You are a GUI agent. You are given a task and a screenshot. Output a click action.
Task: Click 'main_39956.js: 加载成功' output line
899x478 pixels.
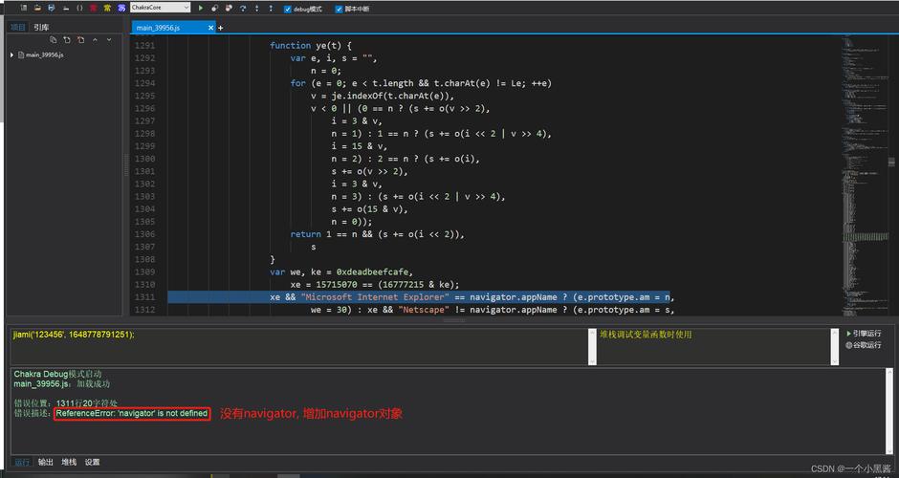[x=62, y=383]
